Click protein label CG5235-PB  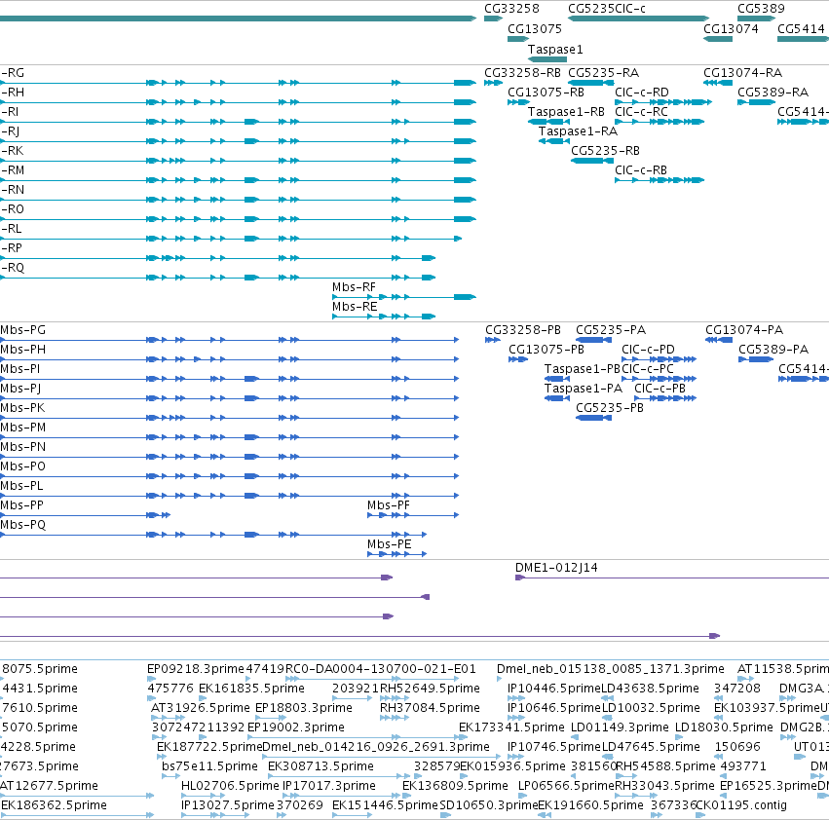(610, 408)
